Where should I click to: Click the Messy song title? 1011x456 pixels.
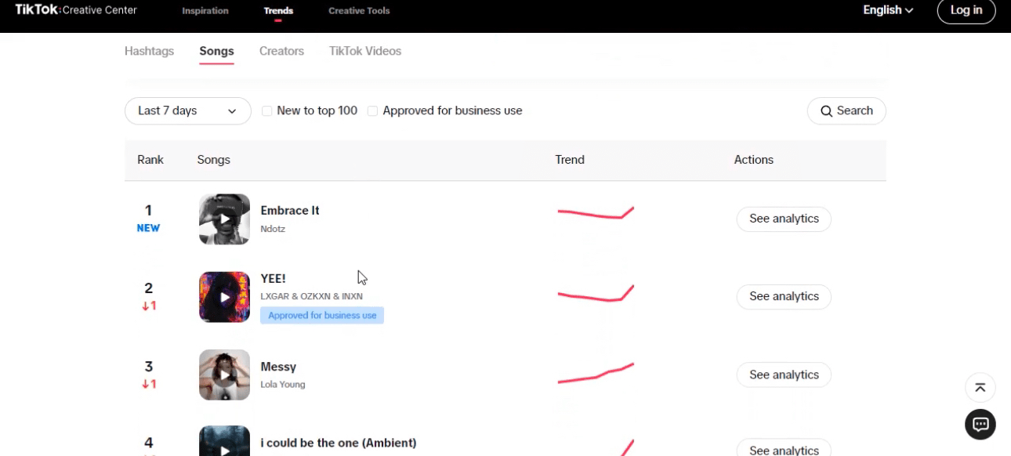(x=278, y=367)
